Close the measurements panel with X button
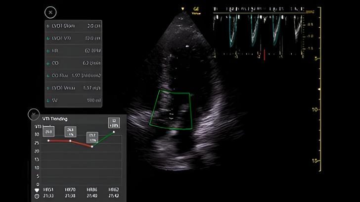Image resolution: width=360 pixels, height=202 pixels. pos(50,12)
